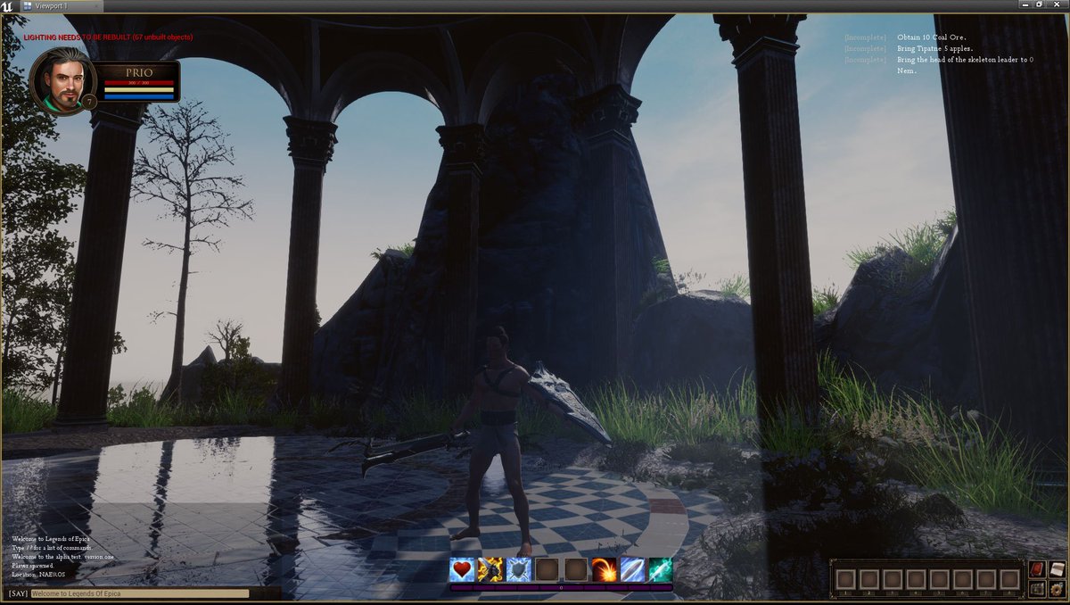The height and width of the screenshot is (605, 1070).
Task: Restore down the editor window
Action: click(1040, 5)
